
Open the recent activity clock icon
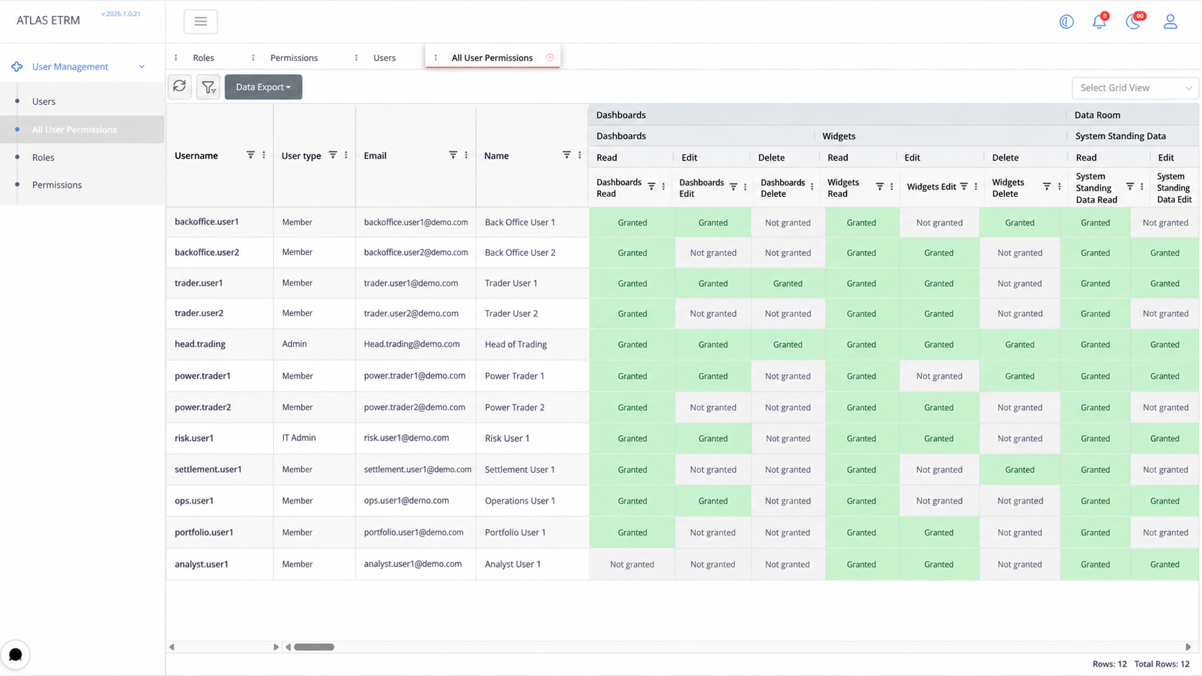[1133, 22]
